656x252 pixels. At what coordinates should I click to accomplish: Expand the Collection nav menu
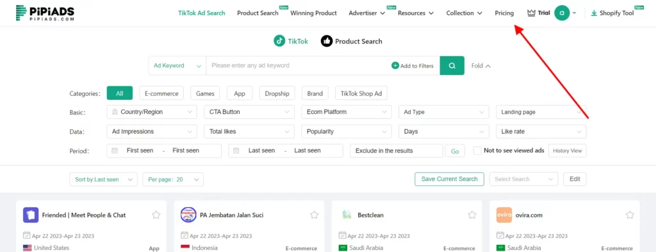[464, 13]
